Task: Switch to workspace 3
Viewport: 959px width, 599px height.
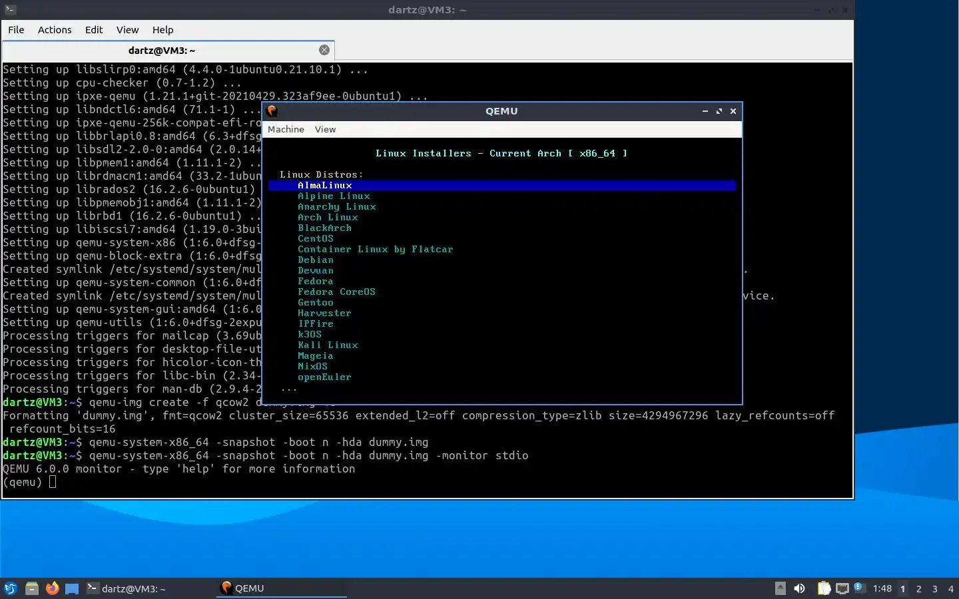Action: (x=935, y=588)
